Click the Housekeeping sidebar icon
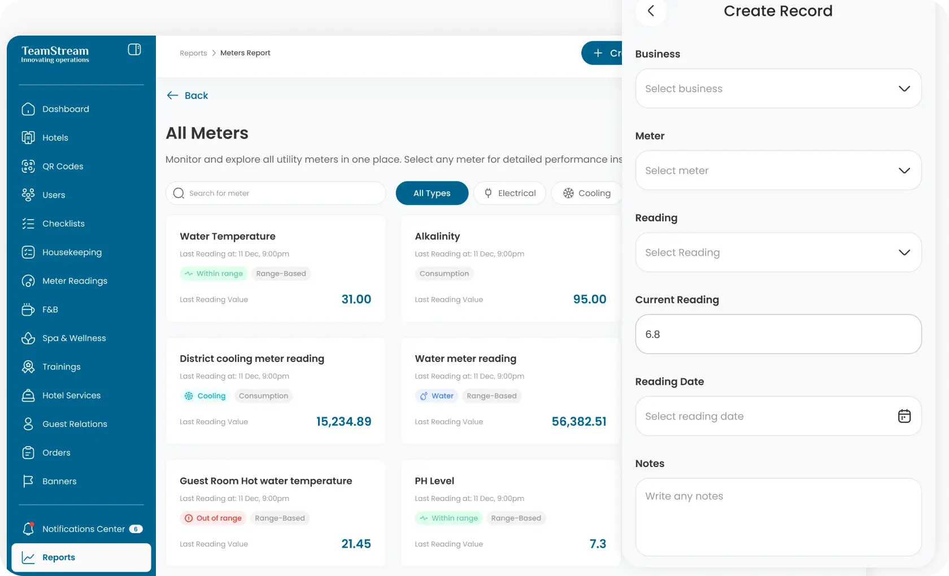The width and height of the screenshot is (949, 576). tap(28, 252)
